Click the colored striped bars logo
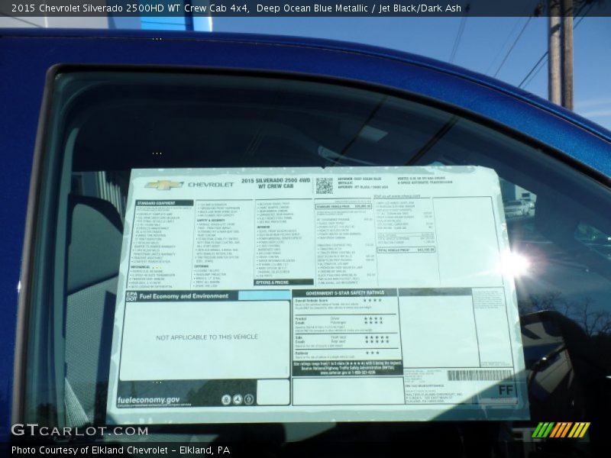The height and width of the screenshot is (458, 611). [x=561, y=430]
